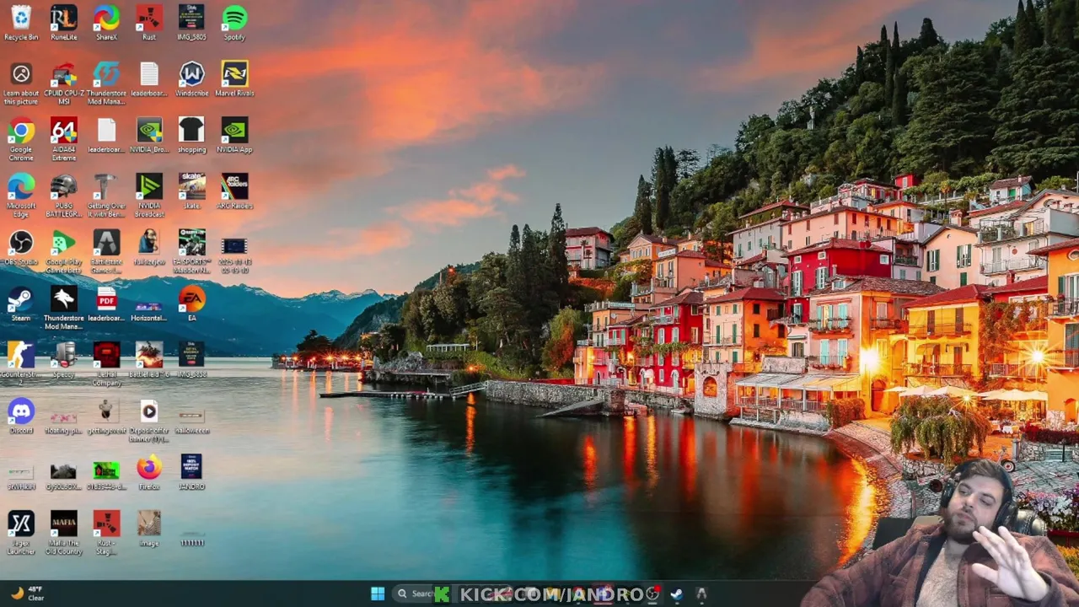Open the Speccy shortcut
Image resolution: width=1079 pixels, height=607 pixels.
pyautogui.click(x=64, y=359)
